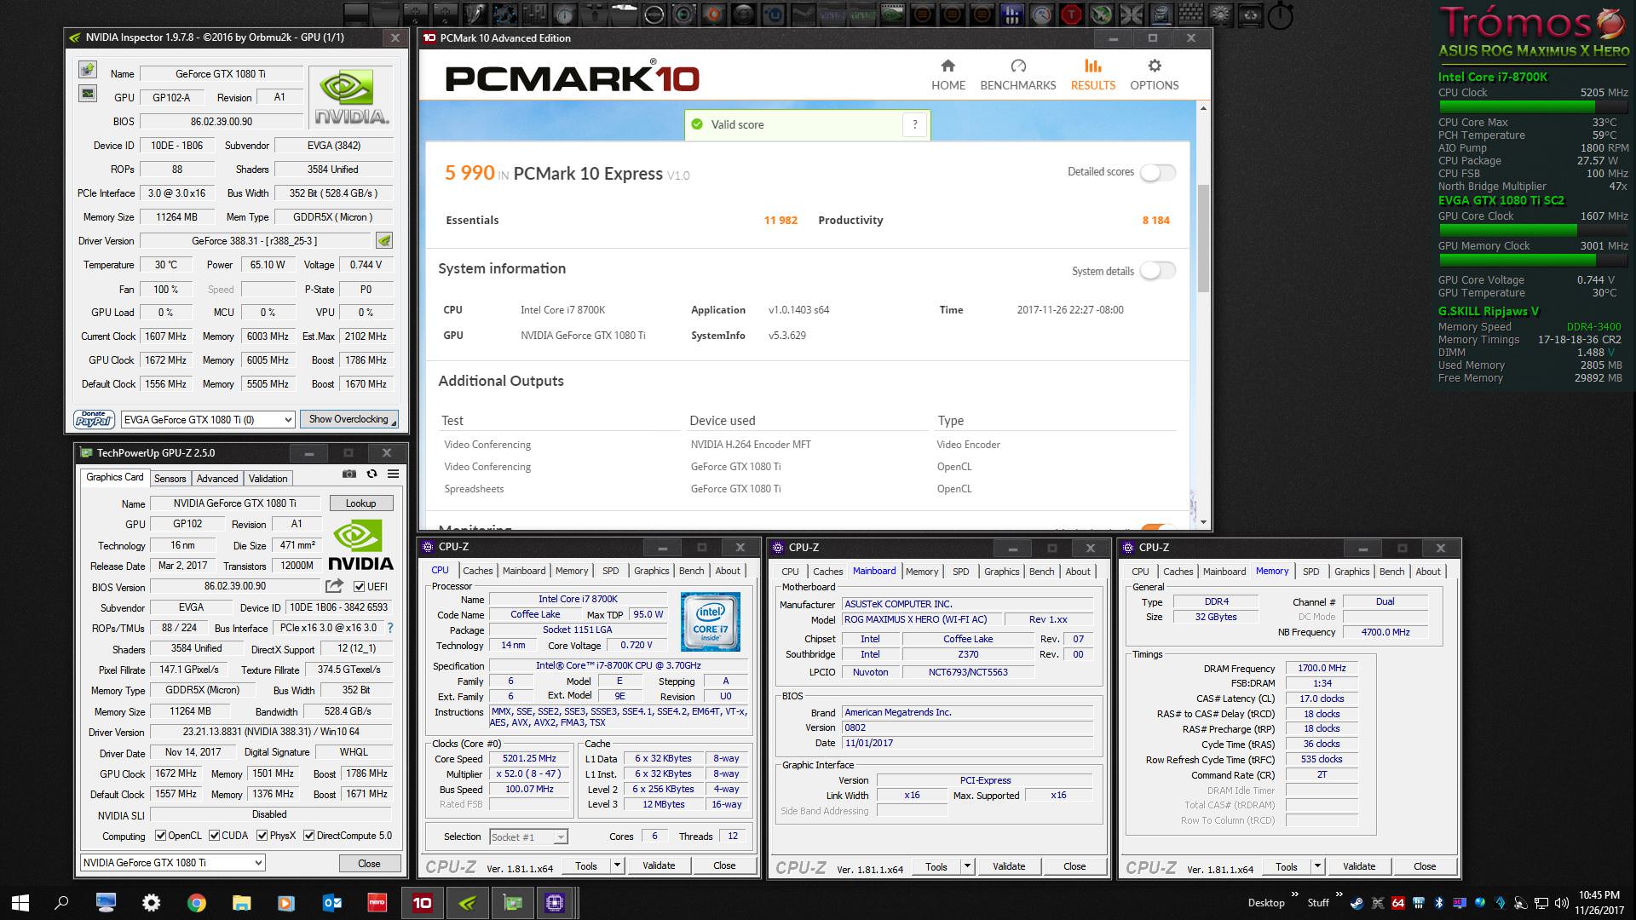Image resolution: width=1636 pixels, height=920 pixels.
Task: Toggle the DirectCompute 5.0 checkbox
Action: tap(309, 836)
